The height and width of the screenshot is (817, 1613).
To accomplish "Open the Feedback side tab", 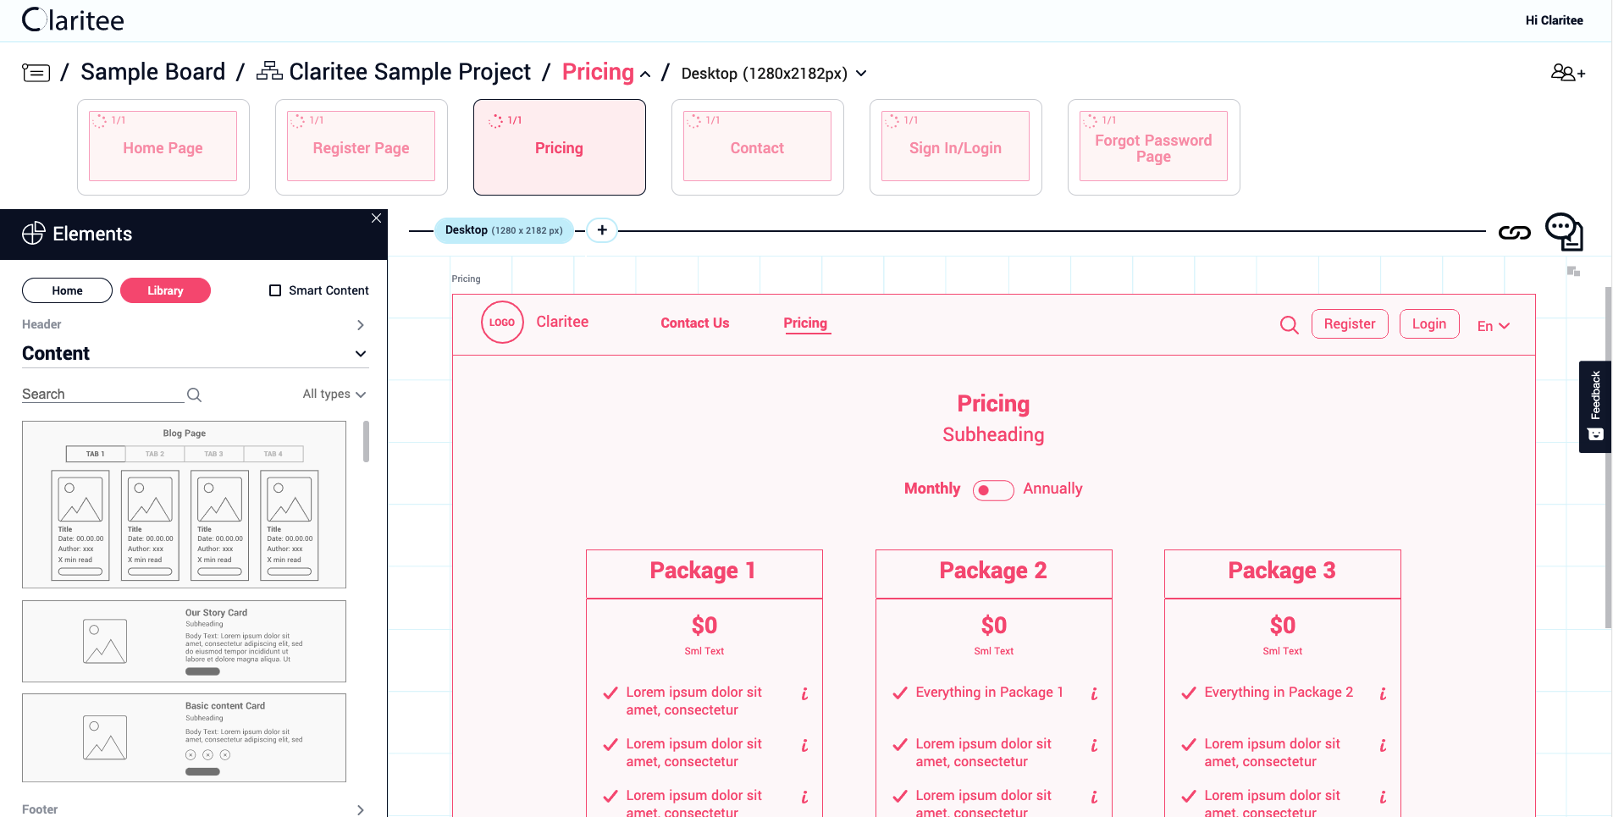I will coord(1595,406).
